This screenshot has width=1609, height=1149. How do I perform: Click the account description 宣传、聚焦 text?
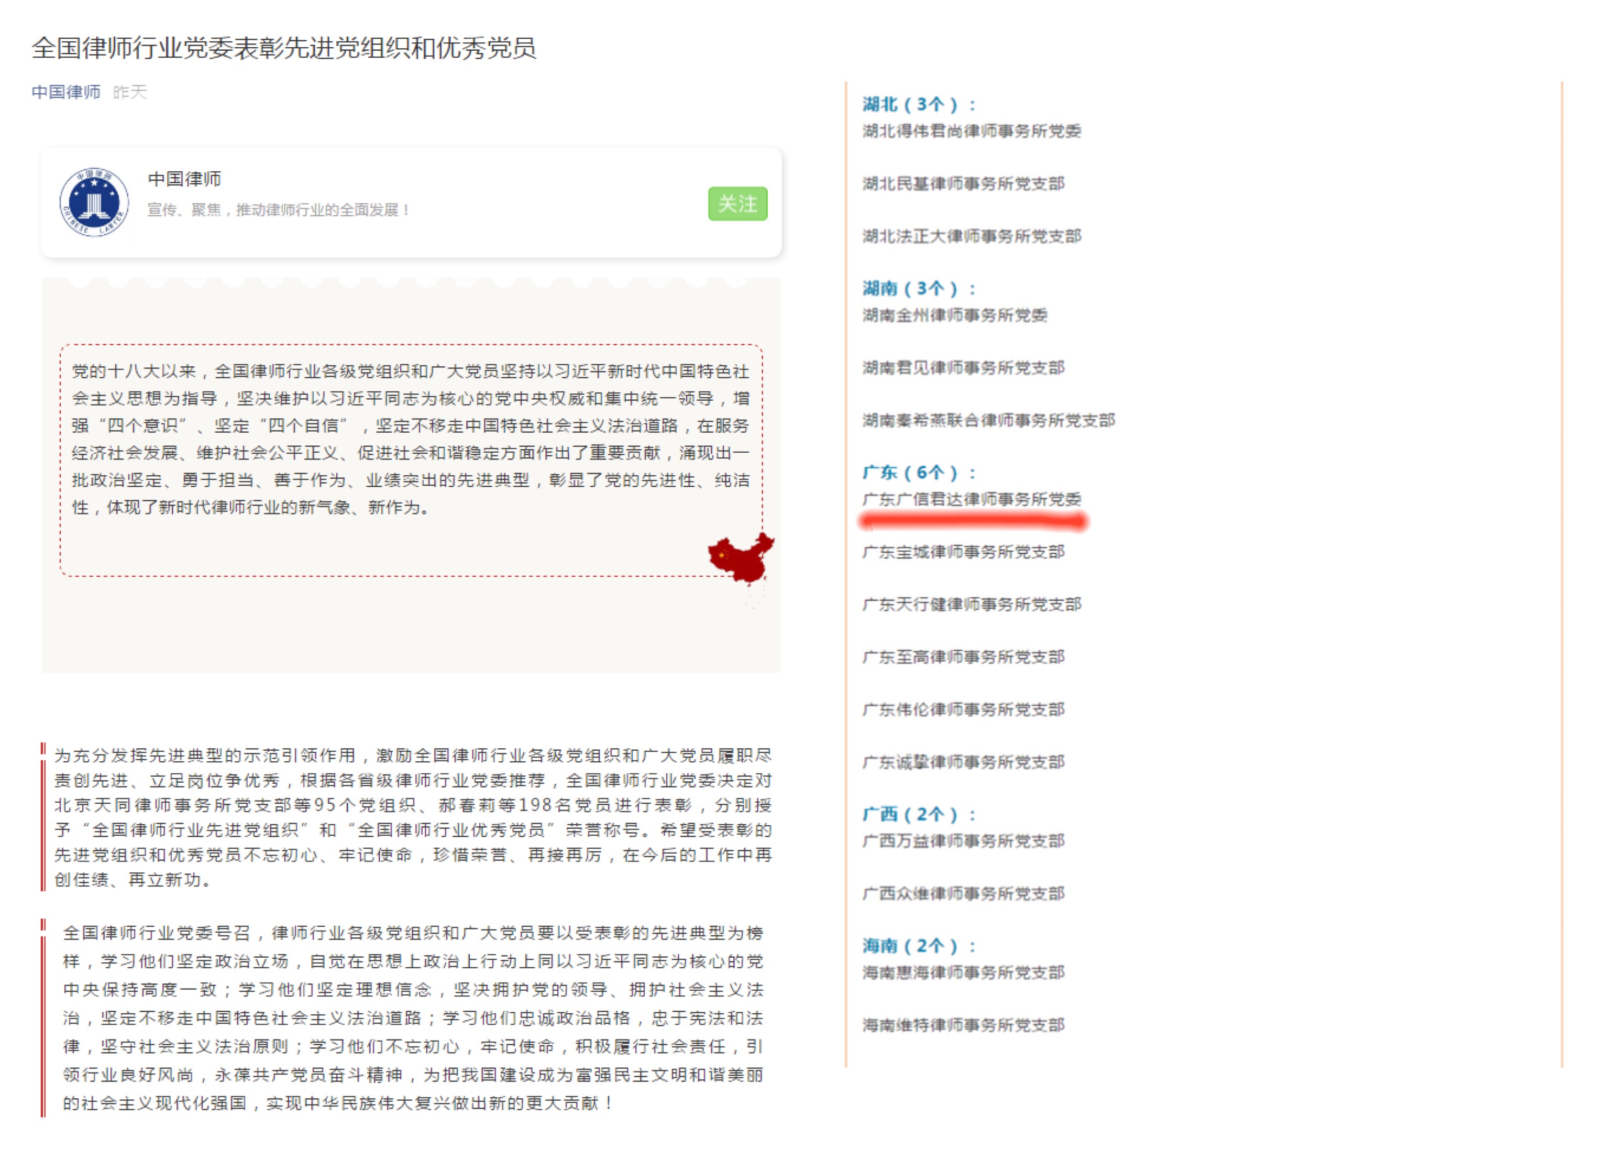279,210
